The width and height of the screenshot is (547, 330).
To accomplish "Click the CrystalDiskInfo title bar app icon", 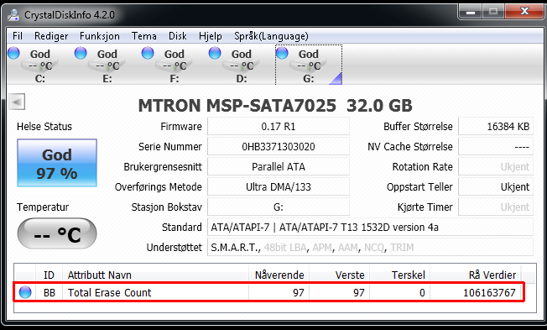I will coord(14,14).
